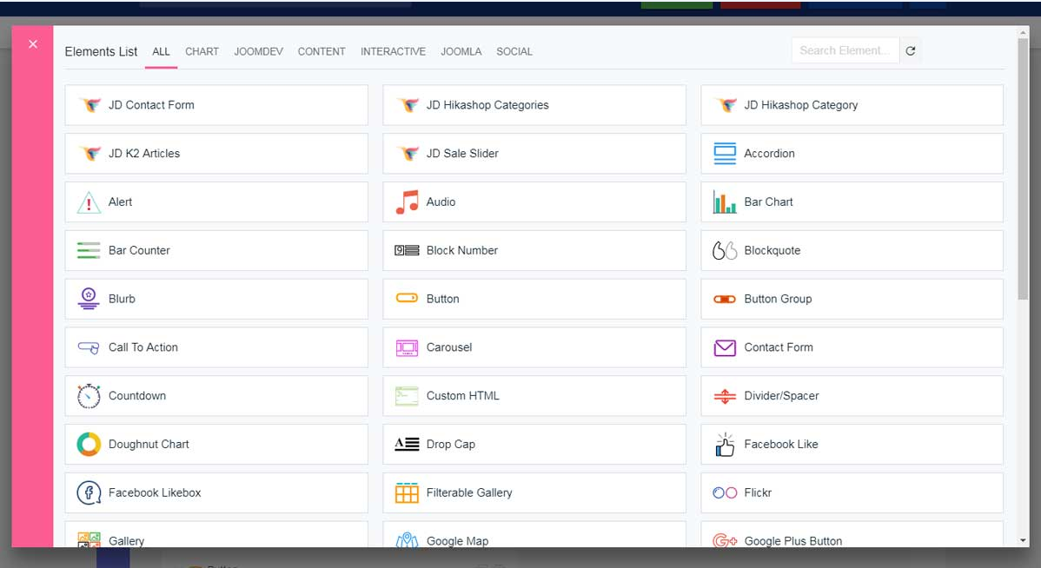Click the Filterable Gallery label
The image size is (1041, 568).
click(469, 492)
